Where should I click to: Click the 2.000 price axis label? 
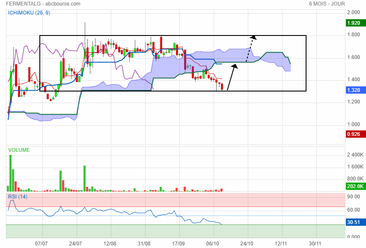[x=354, y=12]
